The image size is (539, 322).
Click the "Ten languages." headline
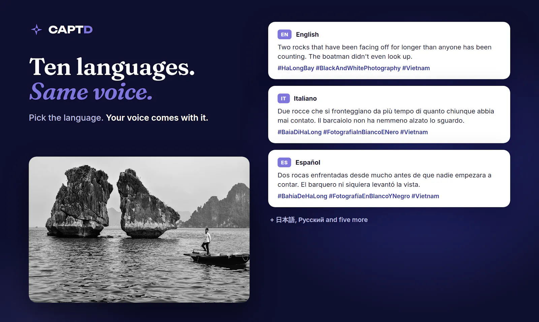pyautogui.click(x=112, y=67)
